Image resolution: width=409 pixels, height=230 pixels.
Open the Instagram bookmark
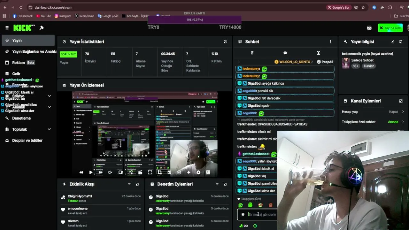click(x=63, y=16)
